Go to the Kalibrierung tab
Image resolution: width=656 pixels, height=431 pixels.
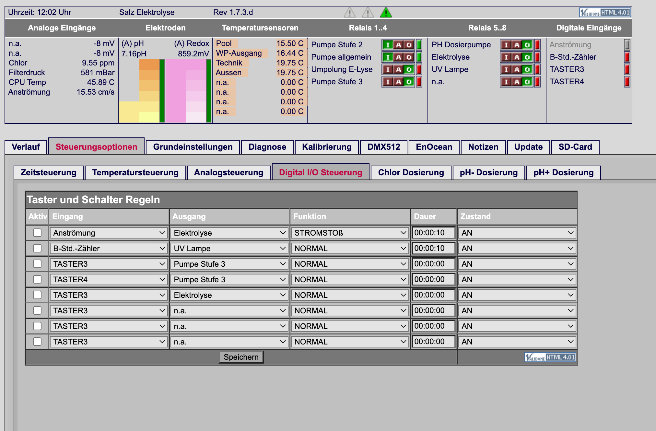pos(327,147)
